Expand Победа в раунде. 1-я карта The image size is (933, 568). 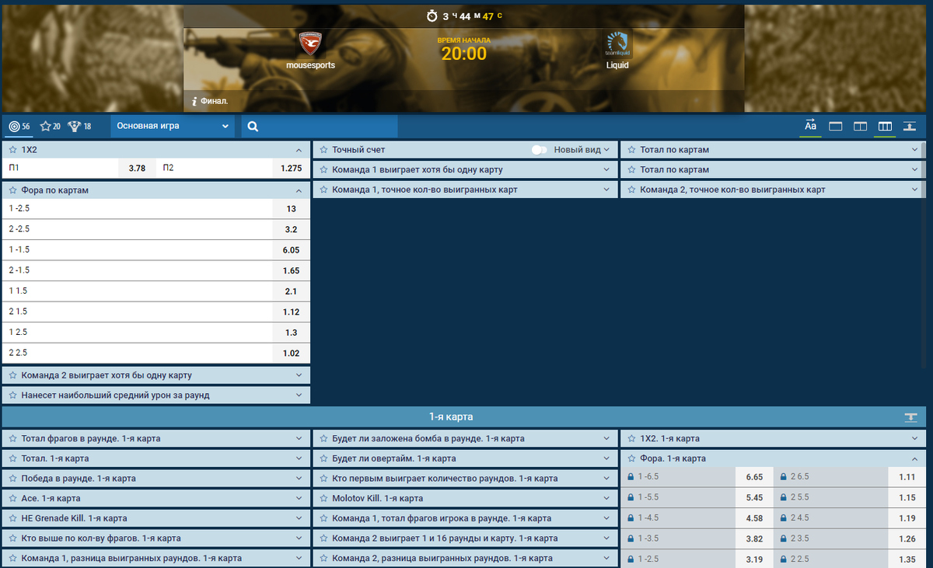(299, 479)
